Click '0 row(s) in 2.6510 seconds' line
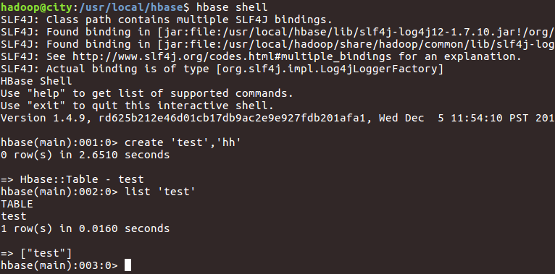 point(85,155)
